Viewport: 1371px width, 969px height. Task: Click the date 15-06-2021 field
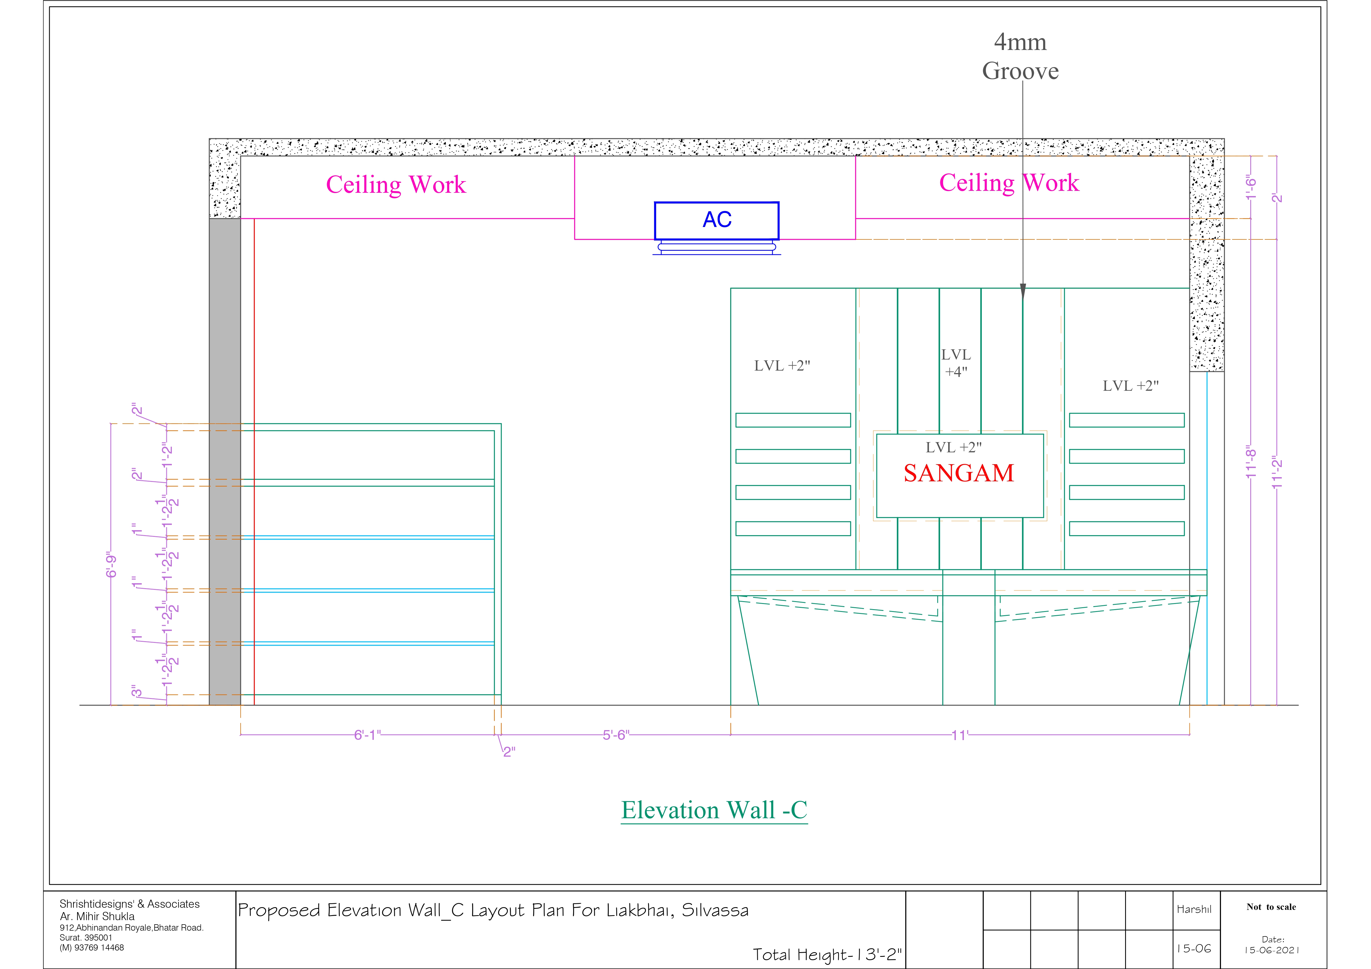pos(1271,950)
